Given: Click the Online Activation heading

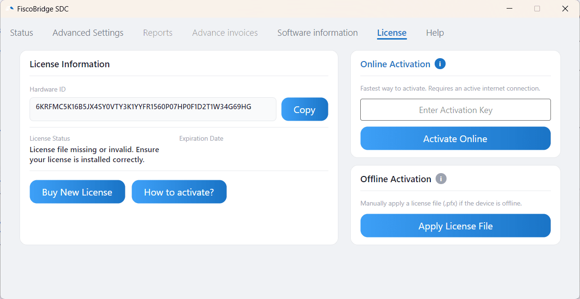Looking at the screenshot, I should click(x=395, y=64).
